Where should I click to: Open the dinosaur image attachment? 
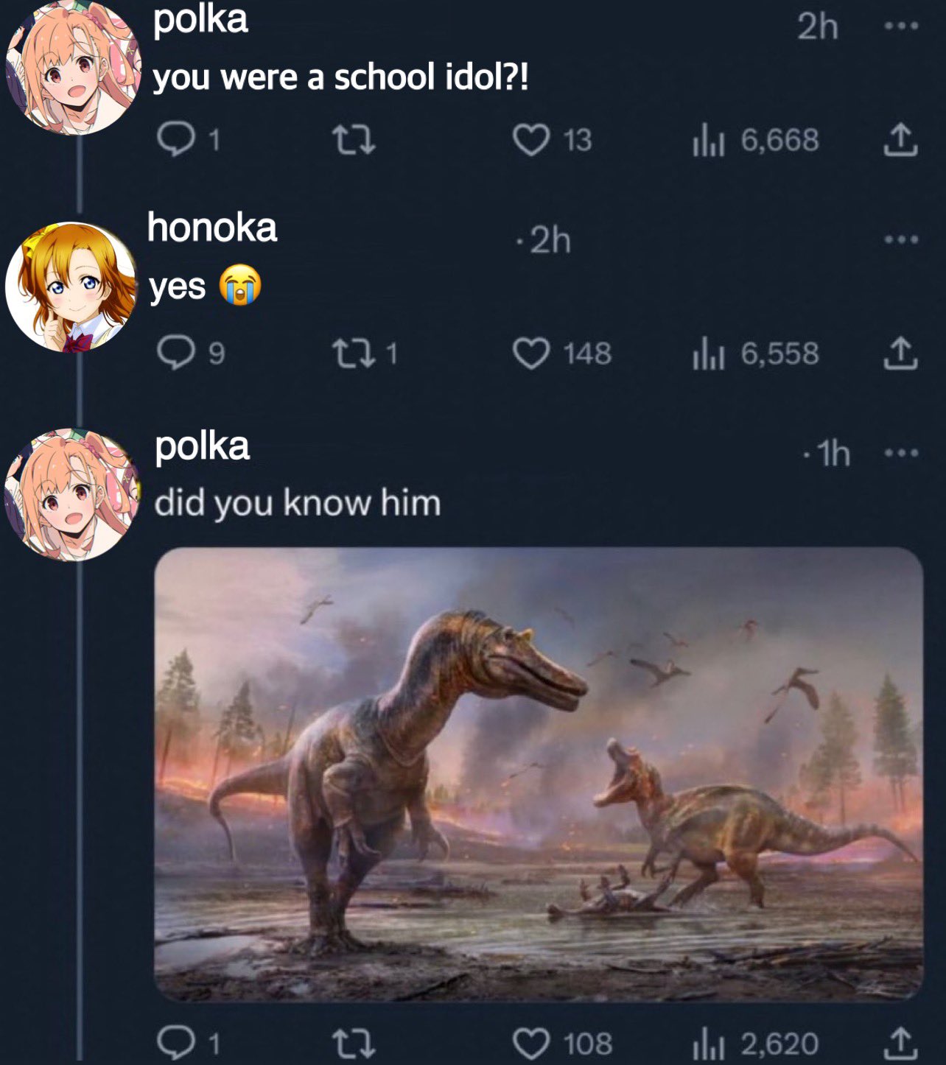[539, 774]
